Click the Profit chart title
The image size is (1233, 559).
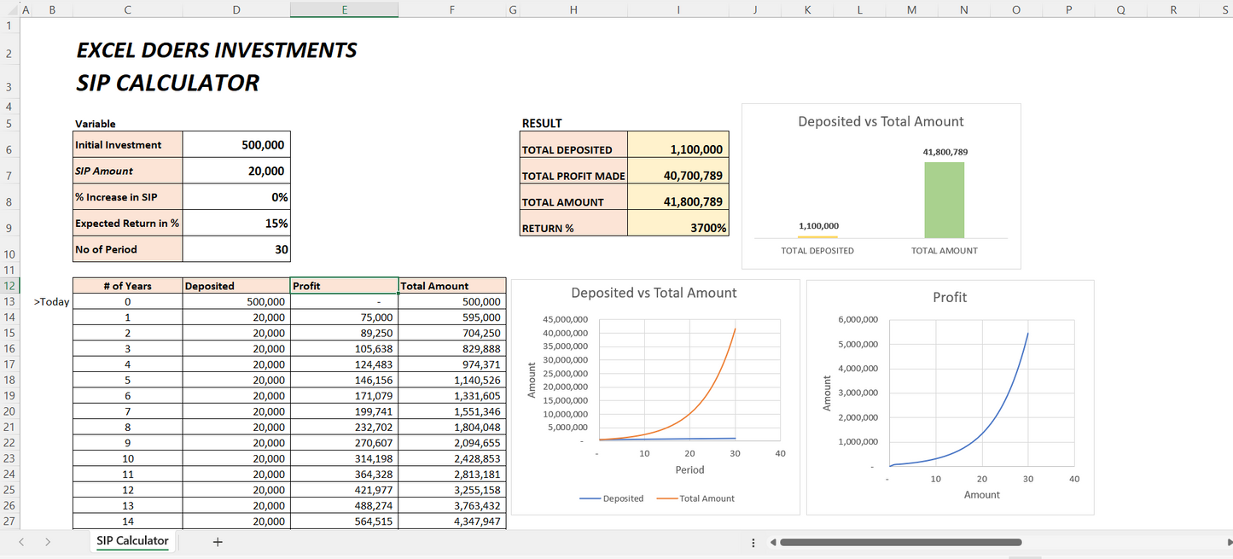click(x=950, y=297)
